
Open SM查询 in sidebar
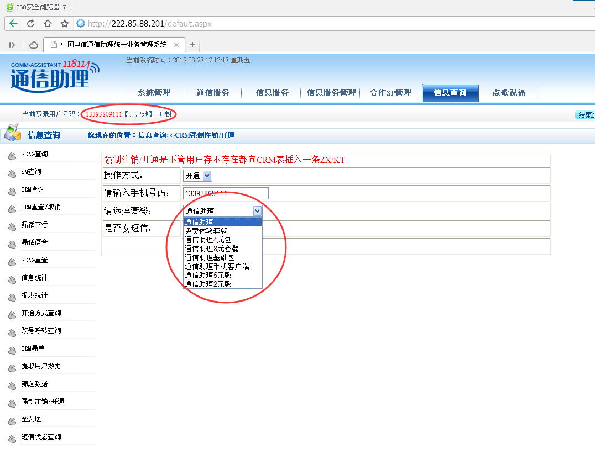(x=31, y=172)
